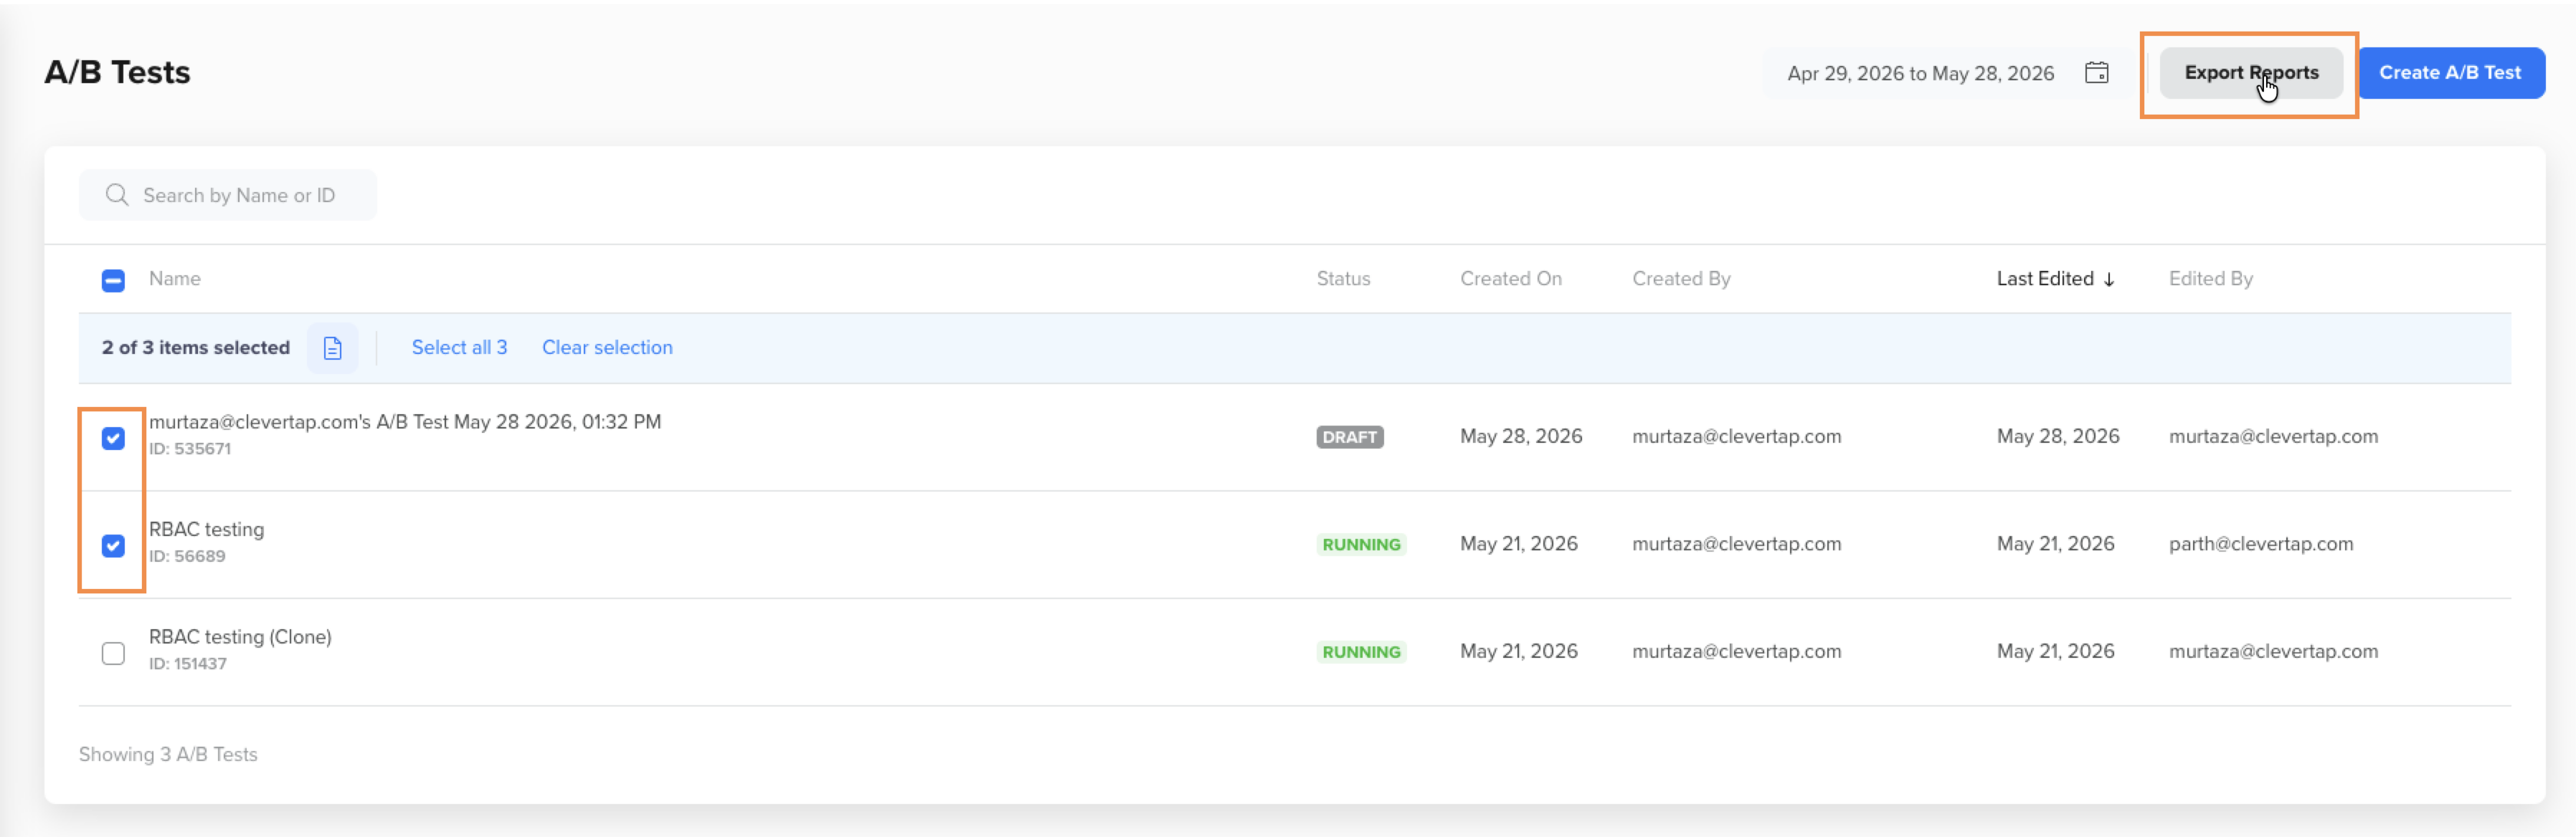
Task: Click the Create A/B Test button
Action: coord(2450,73)
